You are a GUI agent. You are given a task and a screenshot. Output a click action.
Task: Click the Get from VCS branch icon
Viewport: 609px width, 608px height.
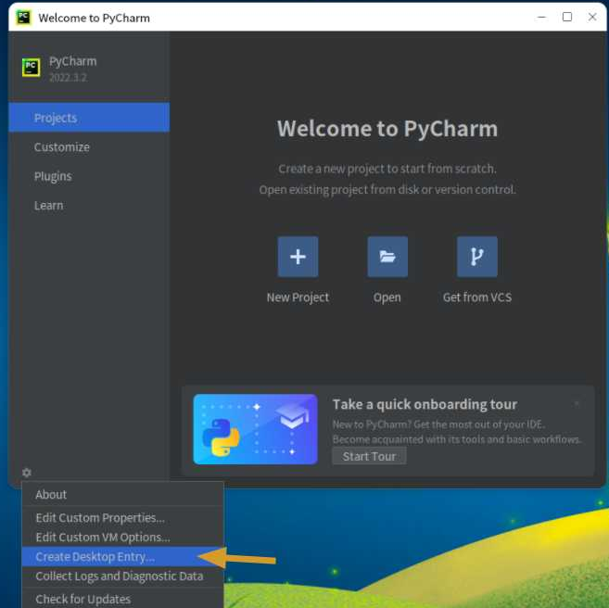[477, 257]
